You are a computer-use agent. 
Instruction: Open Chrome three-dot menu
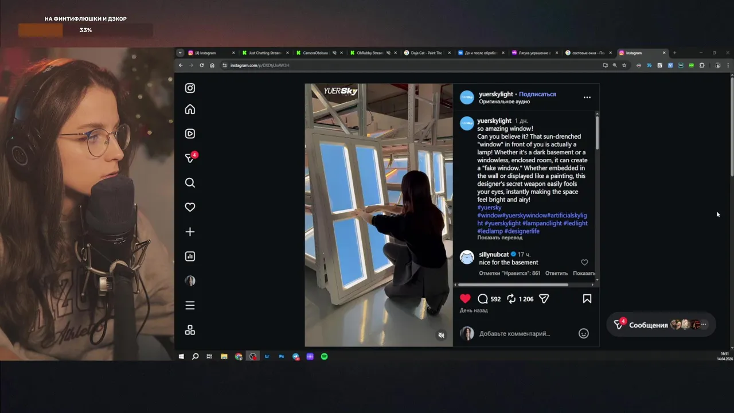point(729,65)
